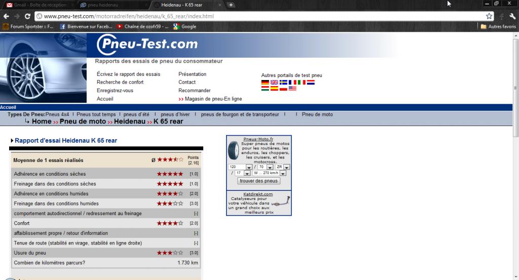Open the Chrome wrench settings menu
The width and height of the screenshot is (519, 280).
point(512,16)
